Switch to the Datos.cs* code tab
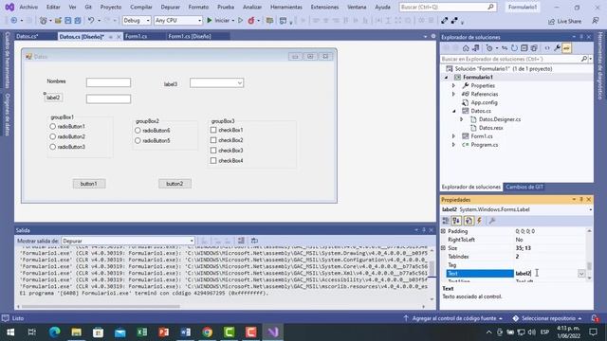 click(x=28, y=36)
